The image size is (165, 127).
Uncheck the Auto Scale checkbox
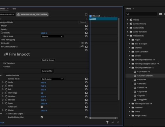click(x=42, y=107)
